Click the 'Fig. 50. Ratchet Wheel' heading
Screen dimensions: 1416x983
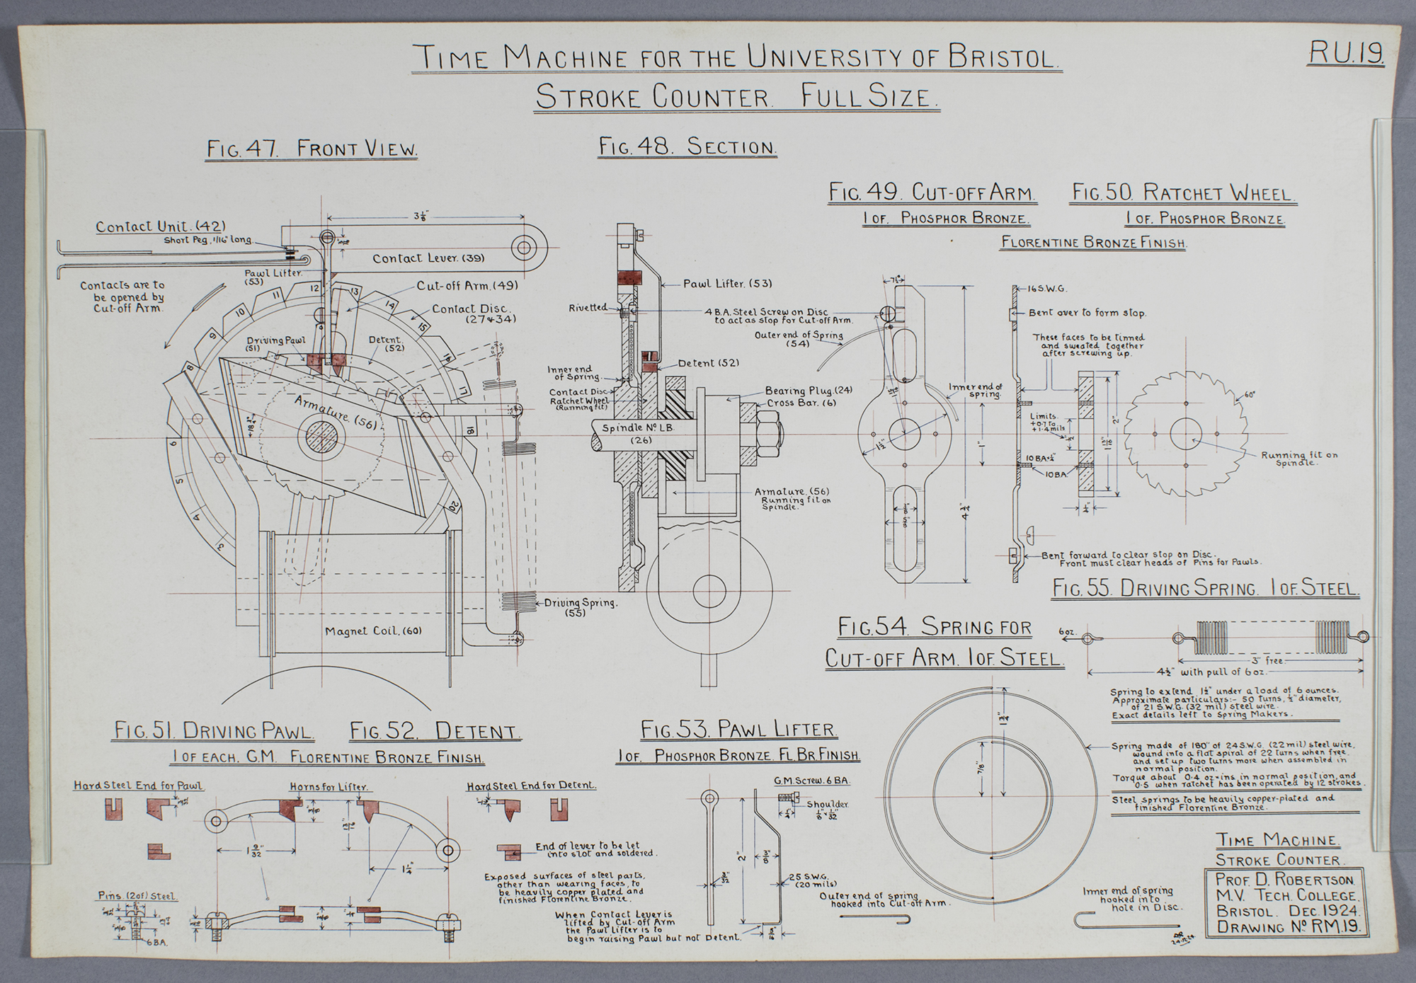pos(1182,192)
